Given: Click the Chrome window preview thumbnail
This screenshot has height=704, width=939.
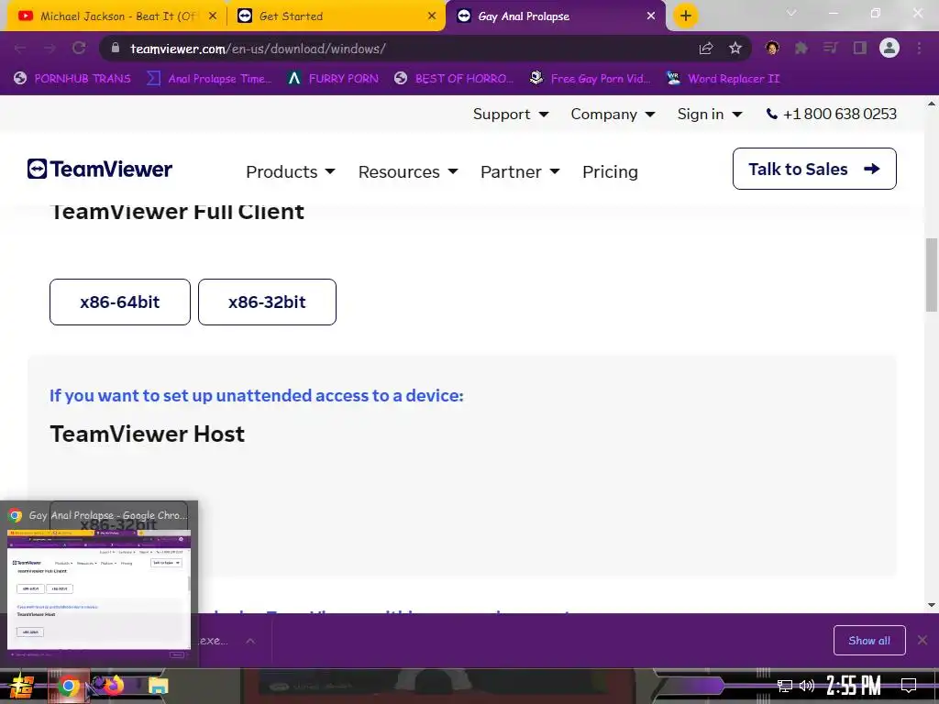Looking at the screenshot, I should point(99,590).
